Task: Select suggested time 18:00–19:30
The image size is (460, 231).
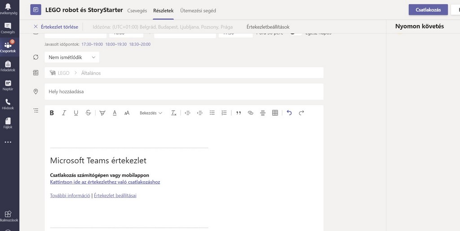Action: [116, 44]
